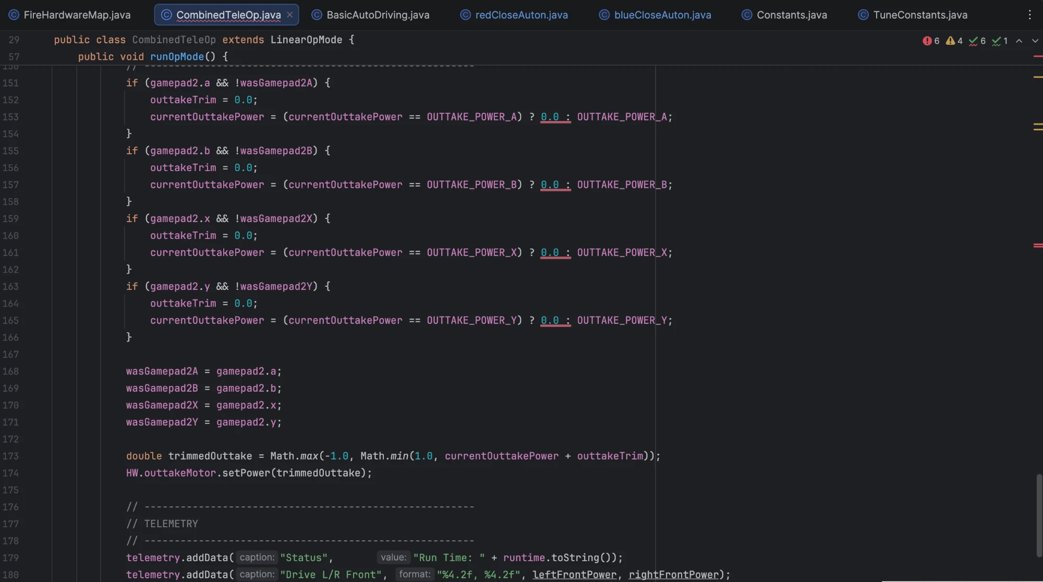Click 'runtime.toString()' on line 179
The image size is (1043, 582).
coord(560,557)
